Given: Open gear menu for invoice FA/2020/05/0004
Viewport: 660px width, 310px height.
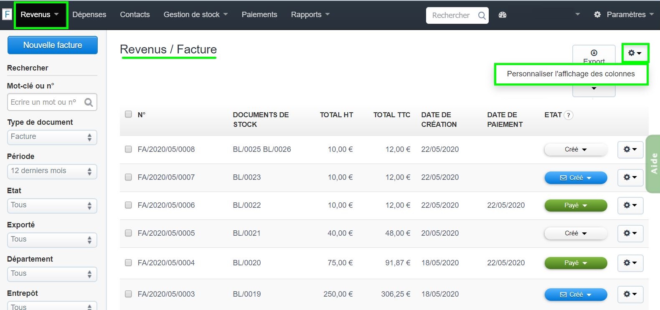Looking at the screenshot, I should tap(630, 263).
